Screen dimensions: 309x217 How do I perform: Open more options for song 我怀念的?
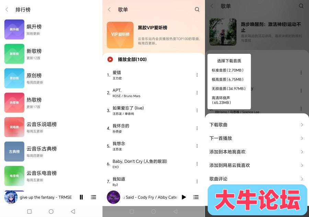coord(197,128)
